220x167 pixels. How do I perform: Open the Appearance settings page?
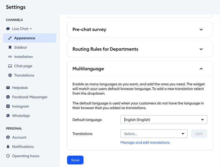(25, 38)
